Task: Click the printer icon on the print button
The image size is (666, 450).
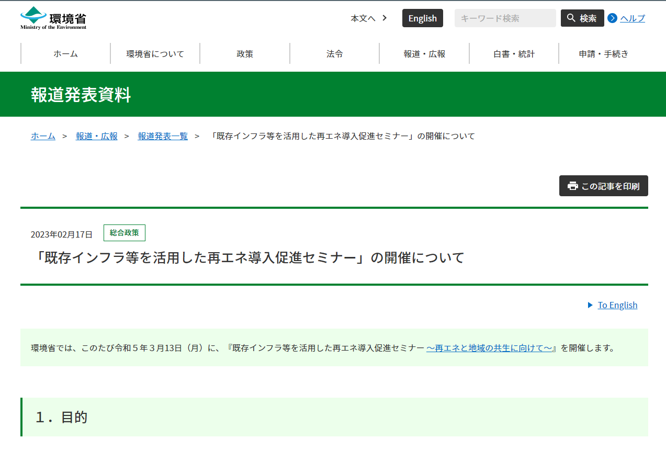Action: (573, 186)
